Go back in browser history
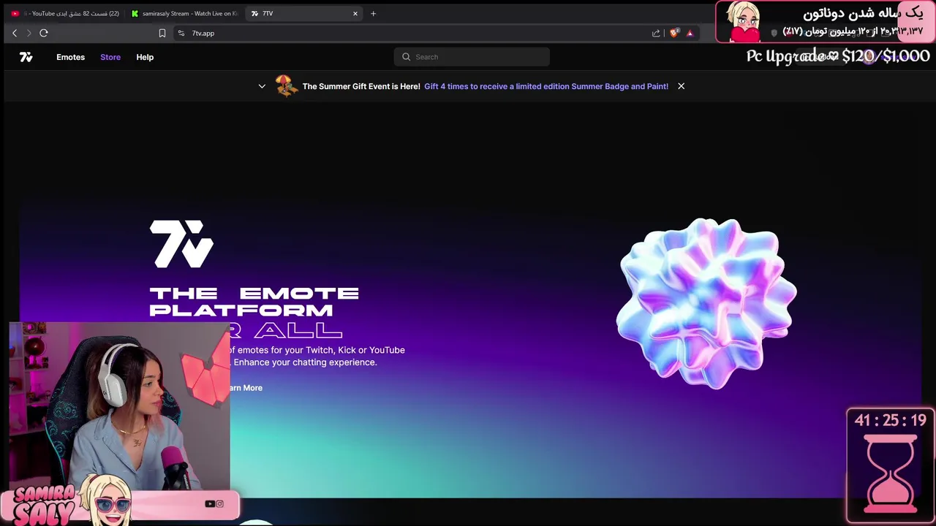The image size is (936, 526). click(15, 33)
